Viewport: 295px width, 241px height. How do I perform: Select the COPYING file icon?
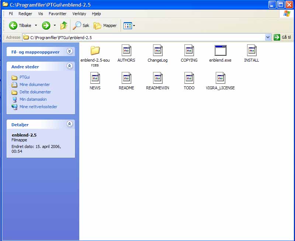point(189,50)
